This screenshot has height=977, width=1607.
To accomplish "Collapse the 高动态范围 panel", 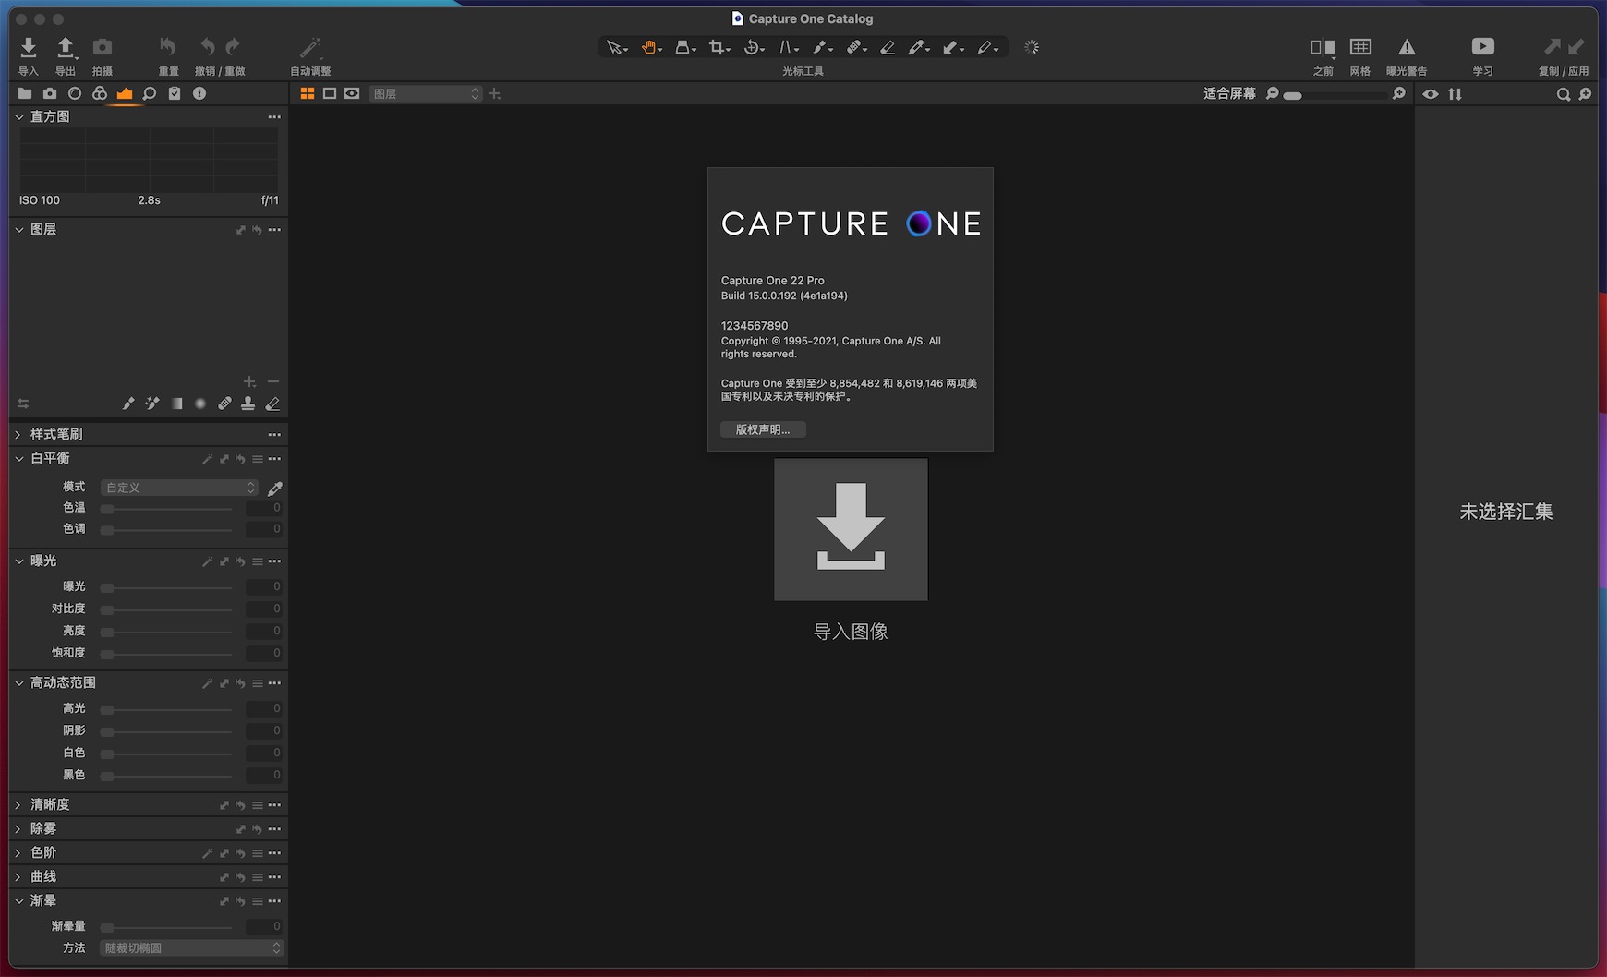I will click(x=19, y=682).
